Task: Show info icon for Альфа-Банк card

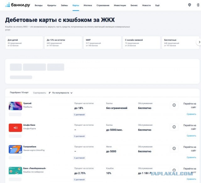Action: (x=174, y=127)
